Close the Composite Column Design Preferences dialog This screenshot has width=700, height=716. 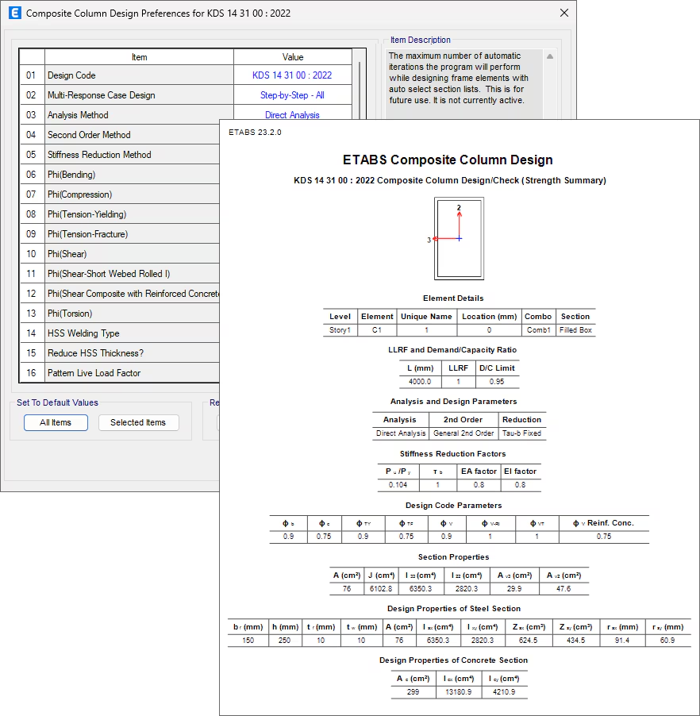coord(564,13)
